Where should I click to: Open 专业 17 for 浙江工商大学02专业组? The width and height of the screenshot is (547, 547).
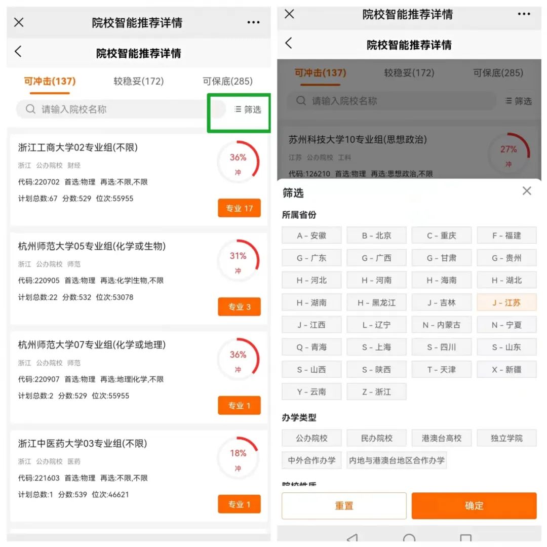(239, 208)
